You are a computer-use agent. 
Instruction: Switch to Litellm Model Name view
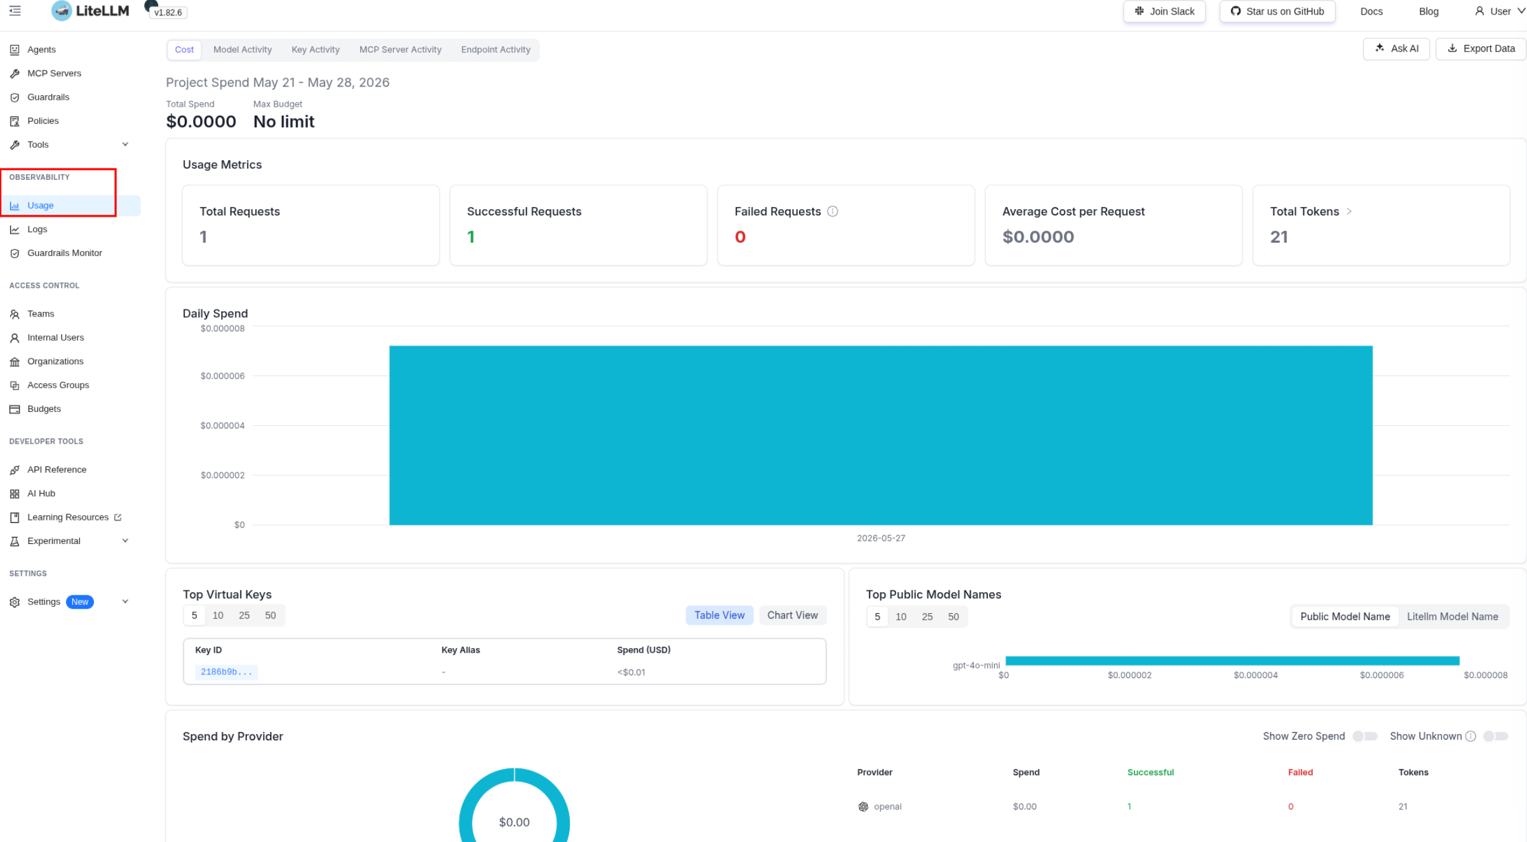1452,616
